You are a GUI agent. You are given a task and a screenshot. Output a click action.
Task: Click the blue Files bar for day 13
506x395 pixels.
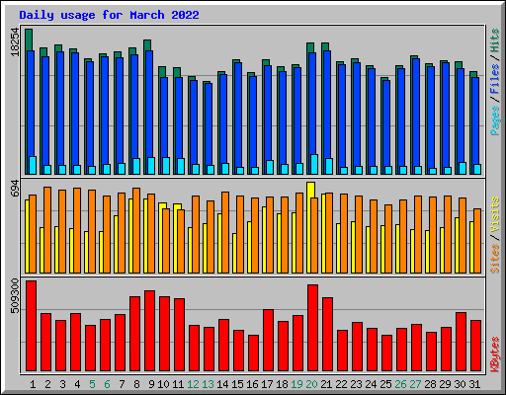pyautogui.click(x=209, y=123)
